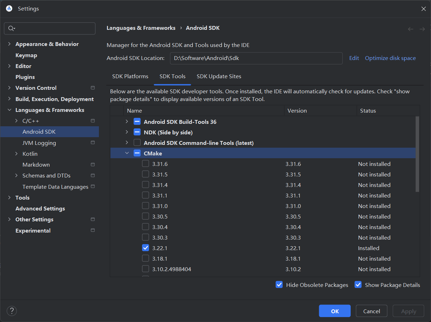Click the modified-settings indicator beside Version Control
The image size is (431, 322).
click(x=93, y=88)
